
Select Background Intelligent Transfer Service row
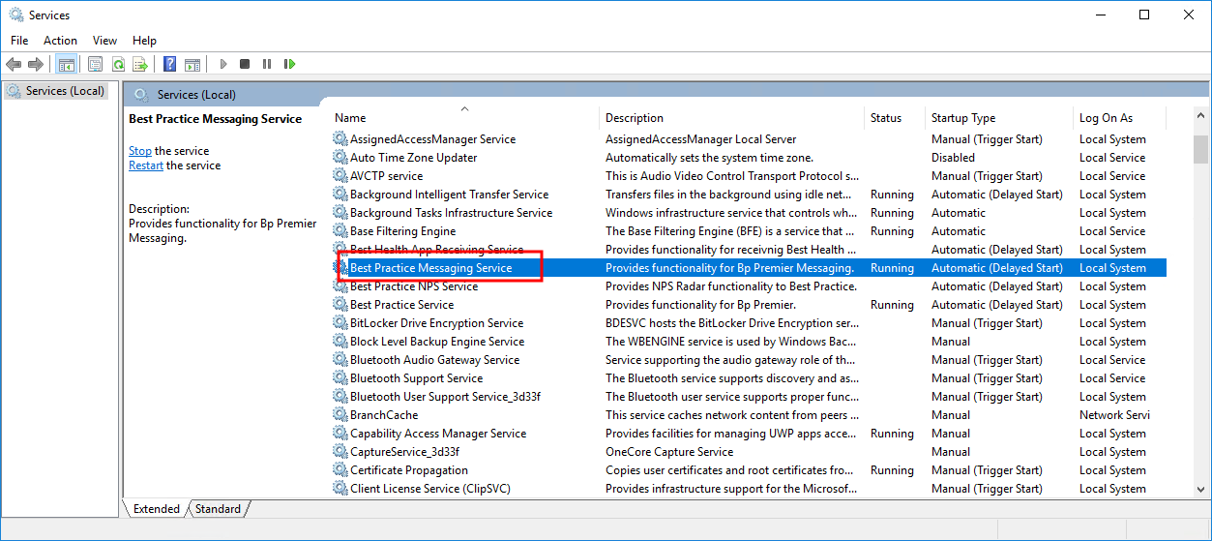coord(749,195)
